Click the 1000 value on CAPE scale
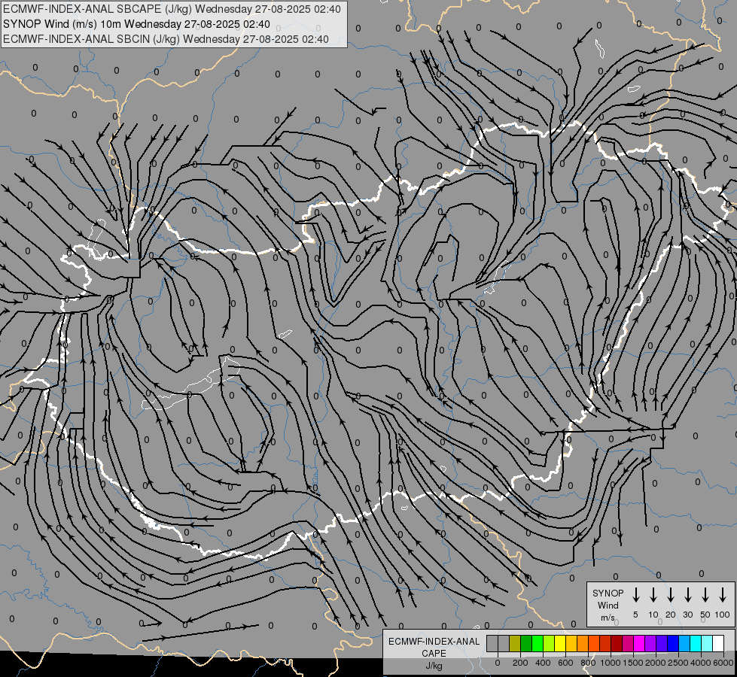 (x=611, y=663)
